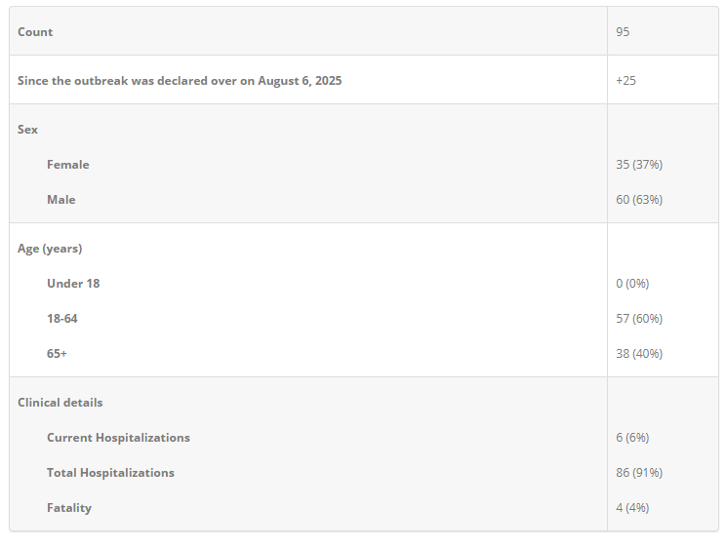Click the 0 (0%) value

click(632, 284)
